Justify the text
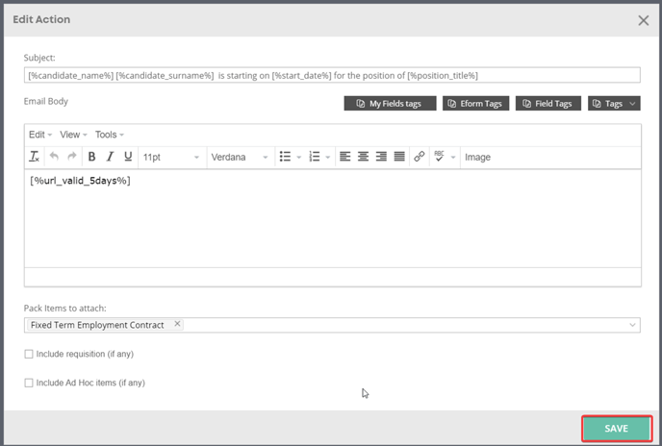Screen dimensions: 662x446 [399, 157]
